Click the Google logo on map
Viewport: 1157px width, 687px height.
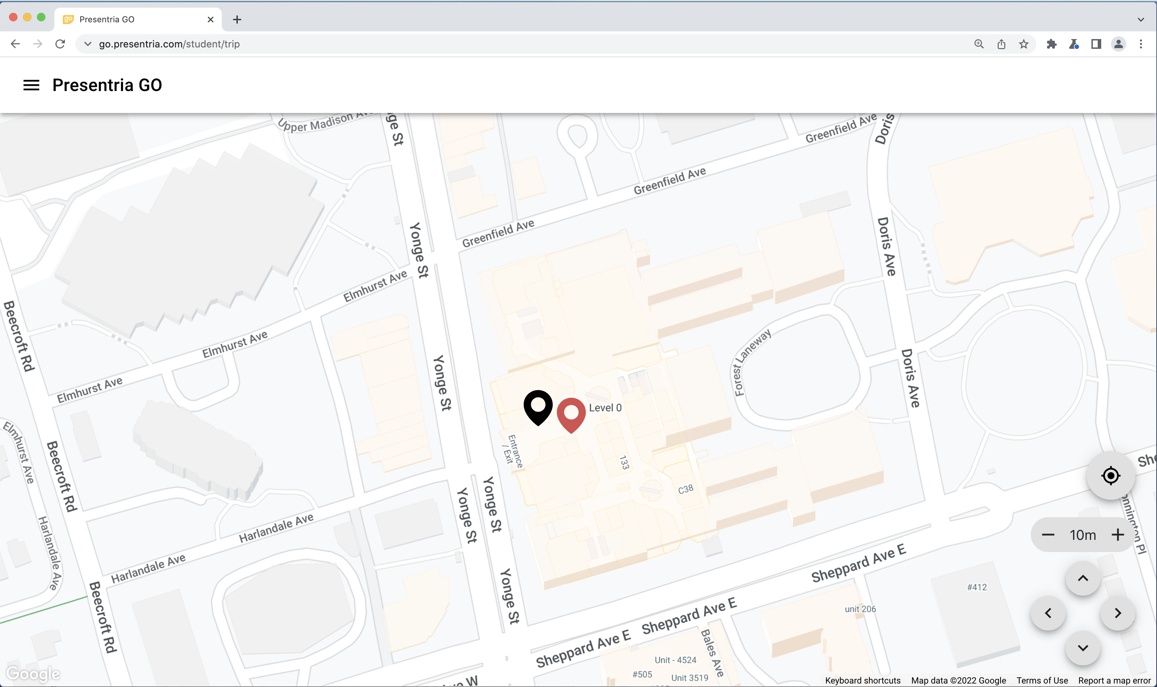click(x=33, y=674)
